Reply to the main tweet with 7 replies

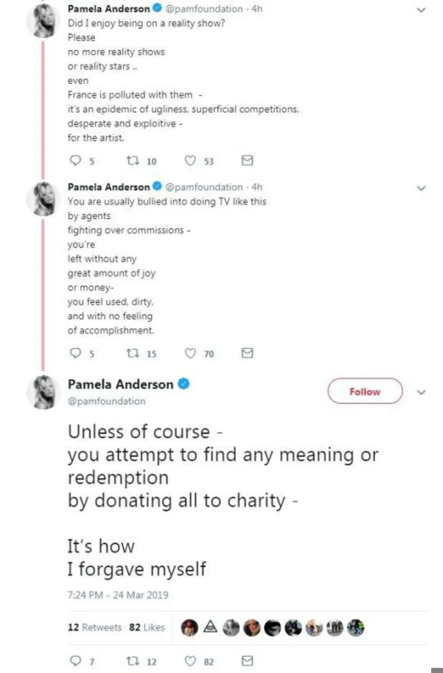point(76,660)
